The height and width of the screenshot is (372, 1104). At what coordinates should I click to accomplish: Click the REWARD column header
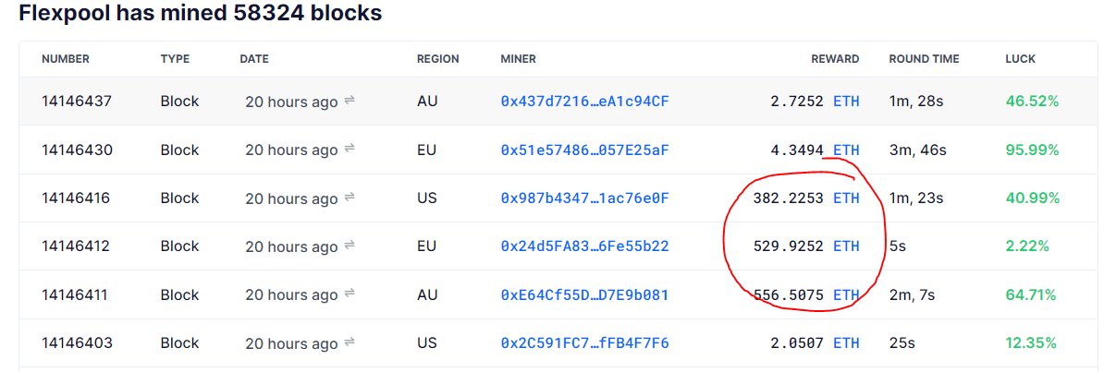pyautogui.click(x=835, y=59)
